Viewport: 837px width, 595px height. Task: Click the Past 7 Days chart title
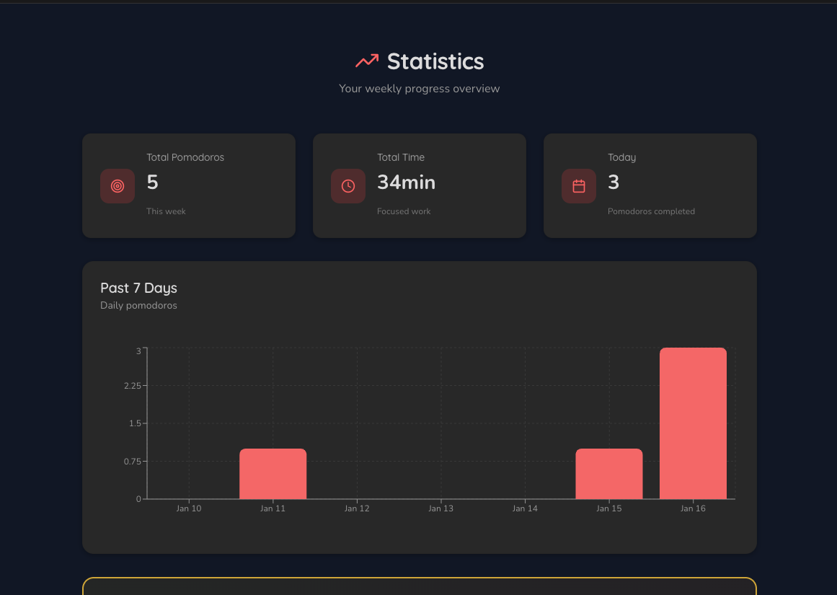[138, 288]
